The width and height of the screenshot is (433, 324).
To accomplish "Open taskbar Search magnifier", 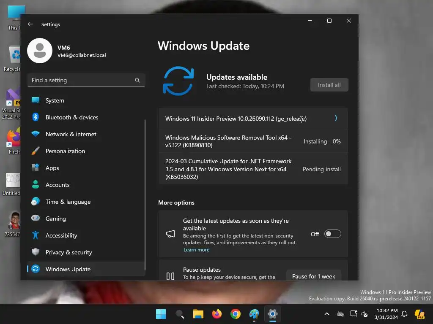I will (x=180, y=314).
